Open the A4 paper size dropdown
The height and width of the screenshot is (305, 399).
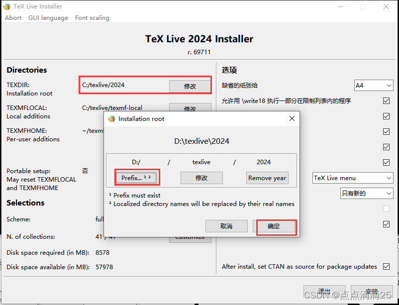(x=374, y=86)
